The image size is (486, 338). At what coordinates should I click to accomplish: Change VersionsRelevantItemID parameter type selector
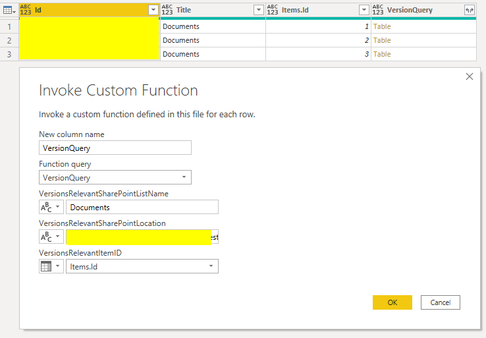pyautogui.click(x=51, y=266)
